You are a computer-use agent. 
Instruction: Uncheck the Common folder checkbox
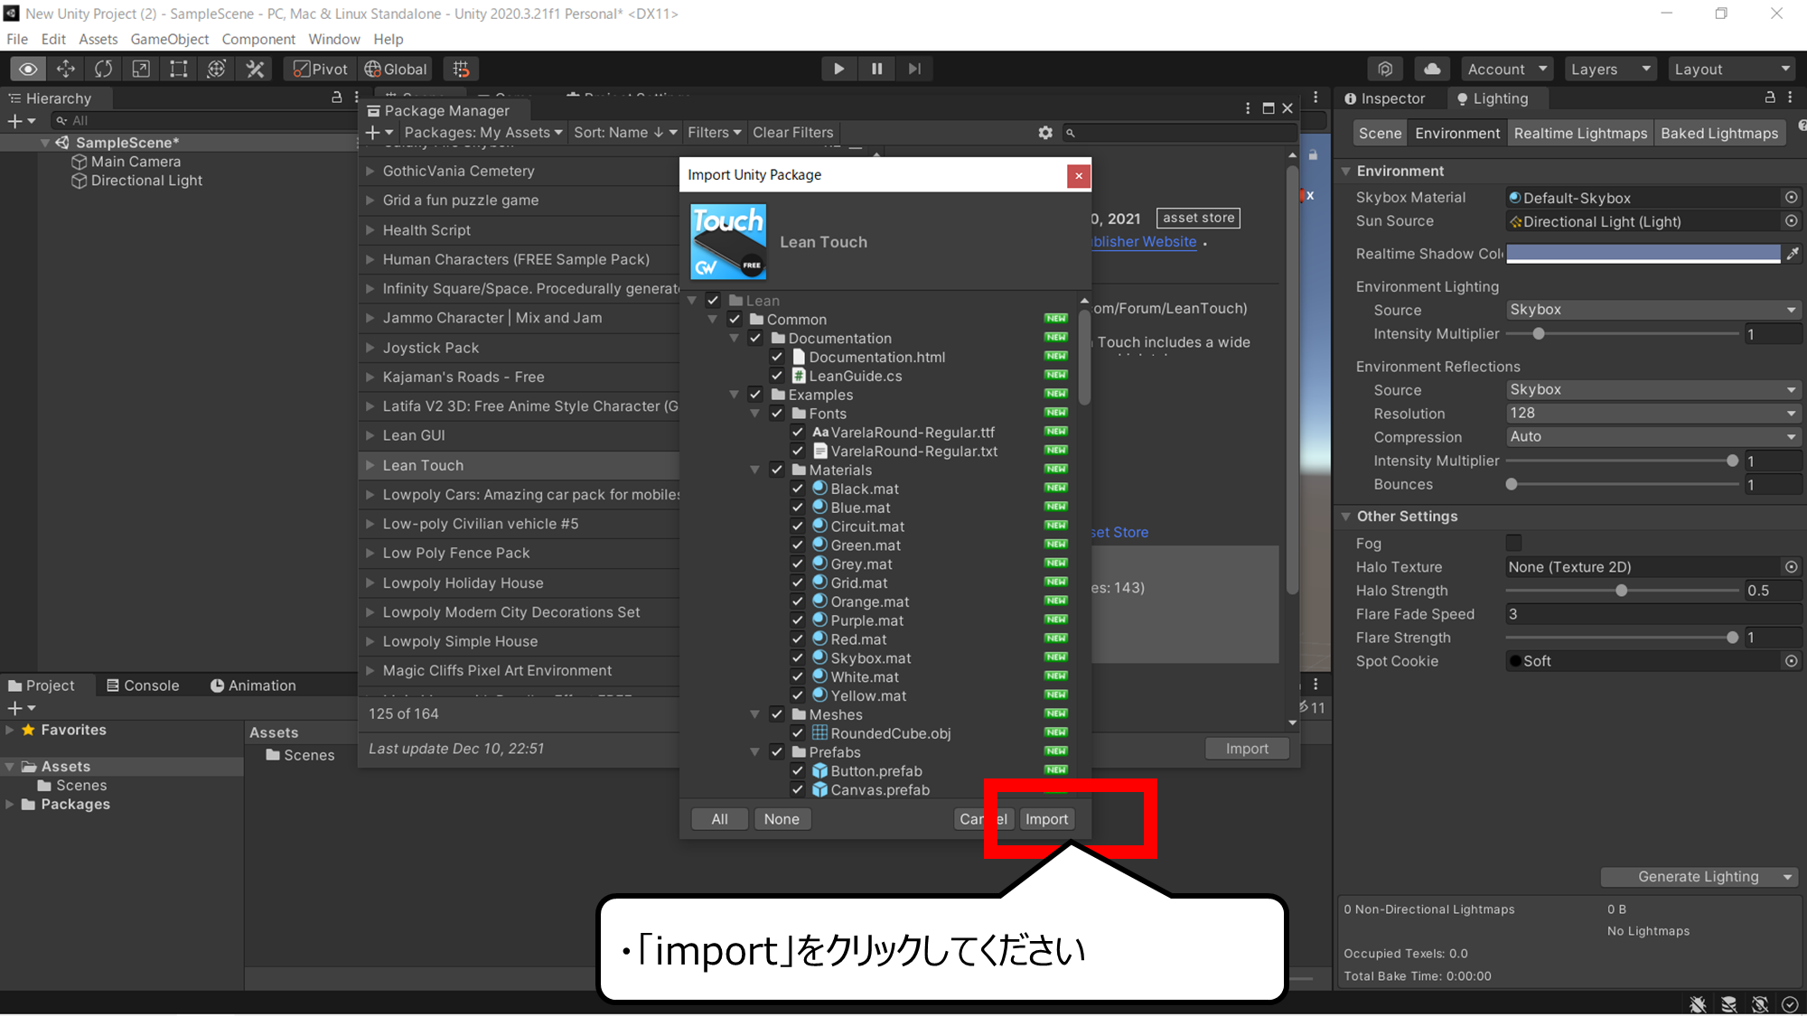[735, 319]
